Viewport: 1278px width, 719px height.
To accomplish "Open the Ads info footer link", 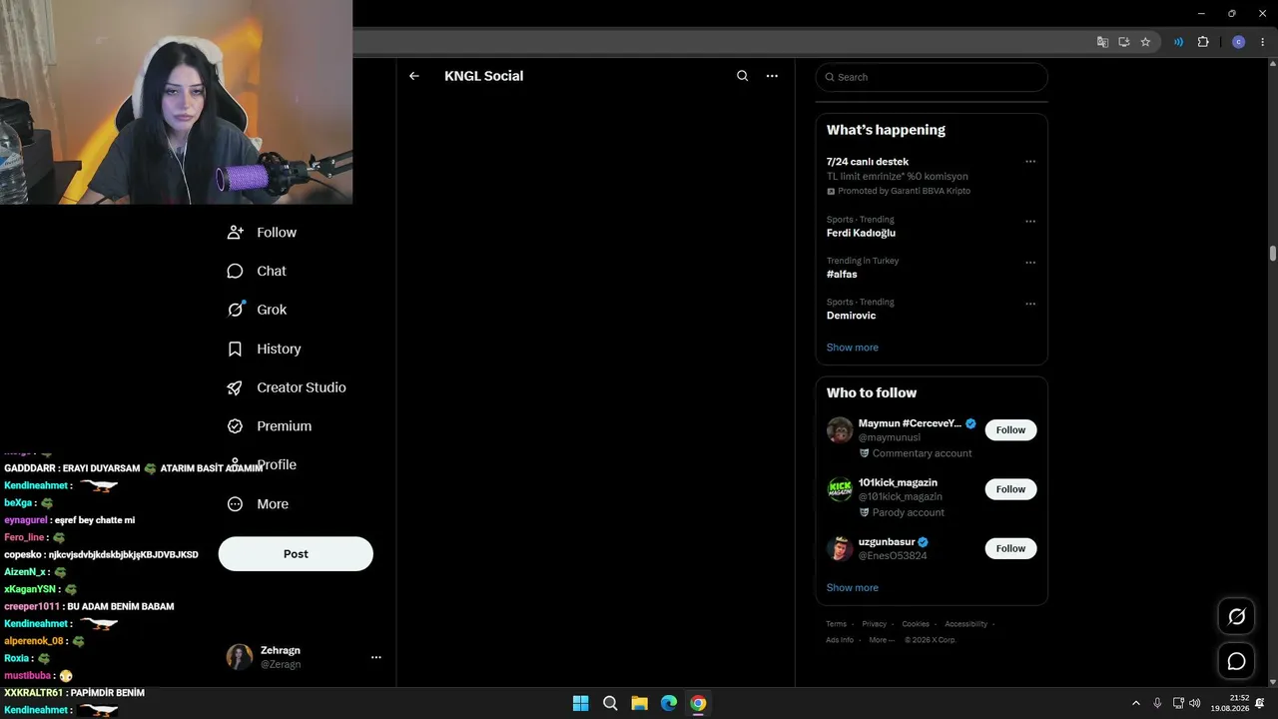I will tap(840, 640).
